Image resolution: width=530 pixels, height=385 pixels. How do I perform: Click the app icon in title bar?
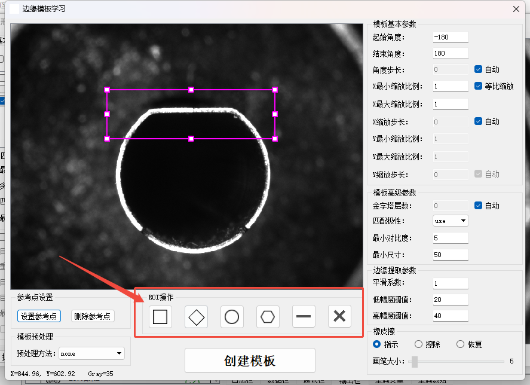click(x=14, y=9)
